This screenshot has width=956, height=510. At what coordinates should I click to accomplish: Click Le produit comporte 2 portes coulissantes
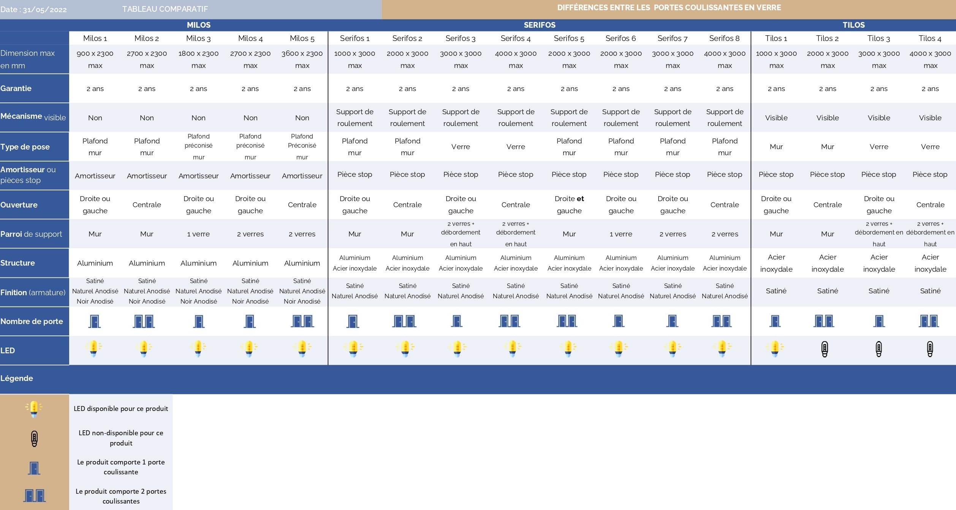pyautogui.click(x=121, y=496)
